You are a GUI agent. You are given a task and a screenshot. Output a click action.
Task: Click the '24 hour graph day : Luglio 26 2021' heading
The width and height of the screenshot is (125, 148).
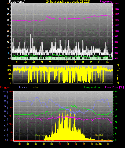[x=68, y=2]
